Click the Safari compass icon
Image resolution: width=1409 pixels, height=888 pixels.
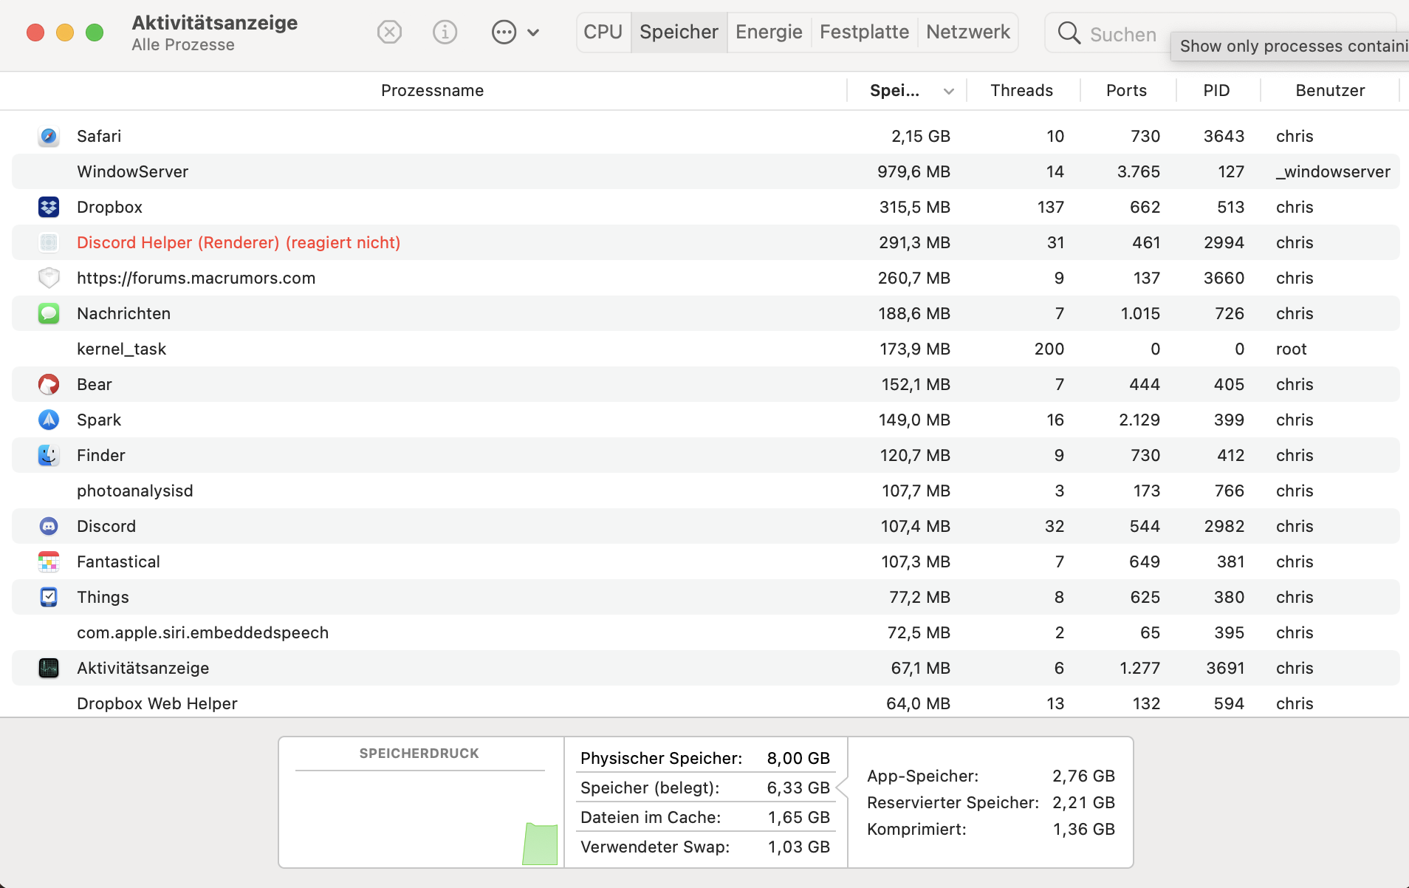(49, 136)
